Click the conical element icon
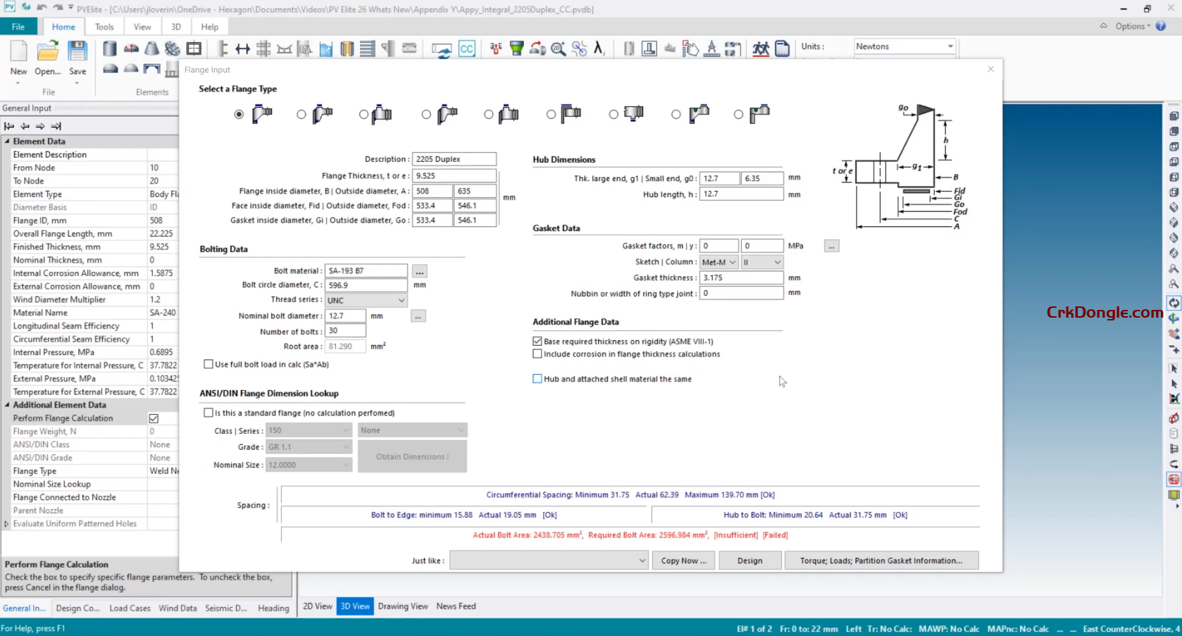This screenshot has width=1182, height=636. [x=151, y=49]
